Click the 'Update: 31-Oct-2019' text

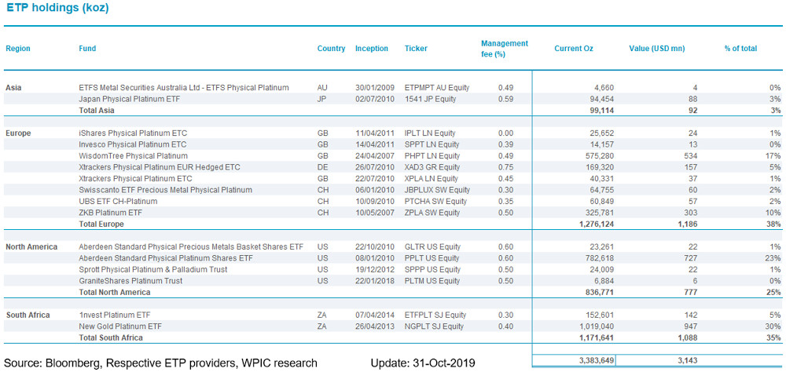tap(423, 363)
